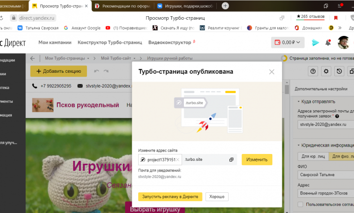Copy turbo.site address icon

point(231,159)
